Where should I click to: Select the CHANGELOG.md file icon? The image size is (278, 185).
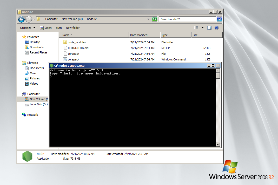pyautogui.click(x=65, y=48)
